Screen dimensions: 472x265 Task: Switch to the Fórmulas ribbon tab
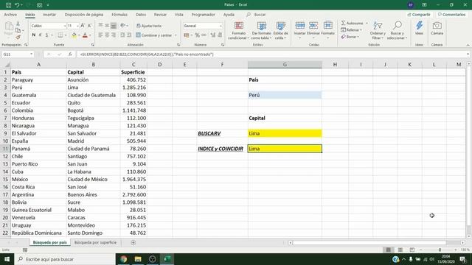(119, 15)
